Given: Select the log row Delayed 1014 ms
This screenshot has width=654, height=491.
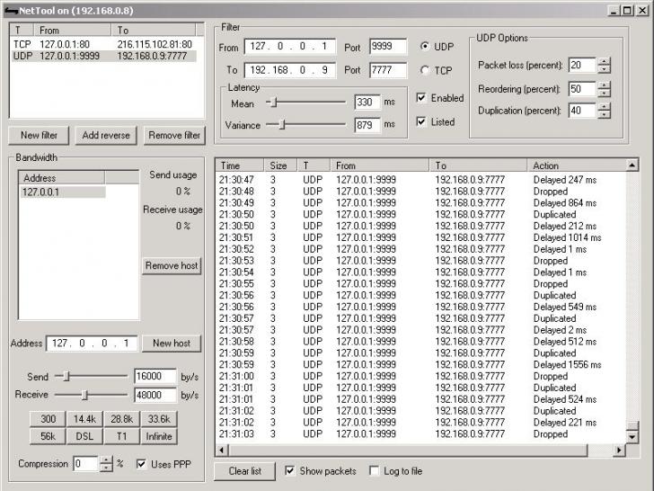Looking at the screenshot, I should tap(420, 237).
